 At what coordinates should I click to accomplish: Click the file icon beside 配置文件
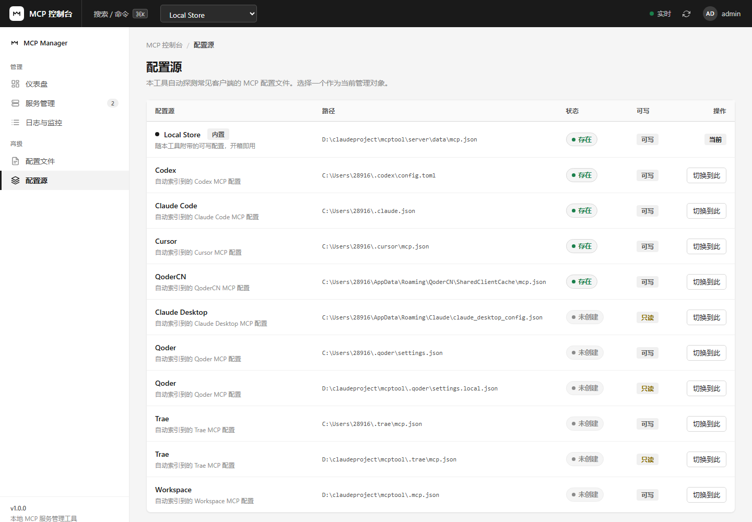[15, 161]
